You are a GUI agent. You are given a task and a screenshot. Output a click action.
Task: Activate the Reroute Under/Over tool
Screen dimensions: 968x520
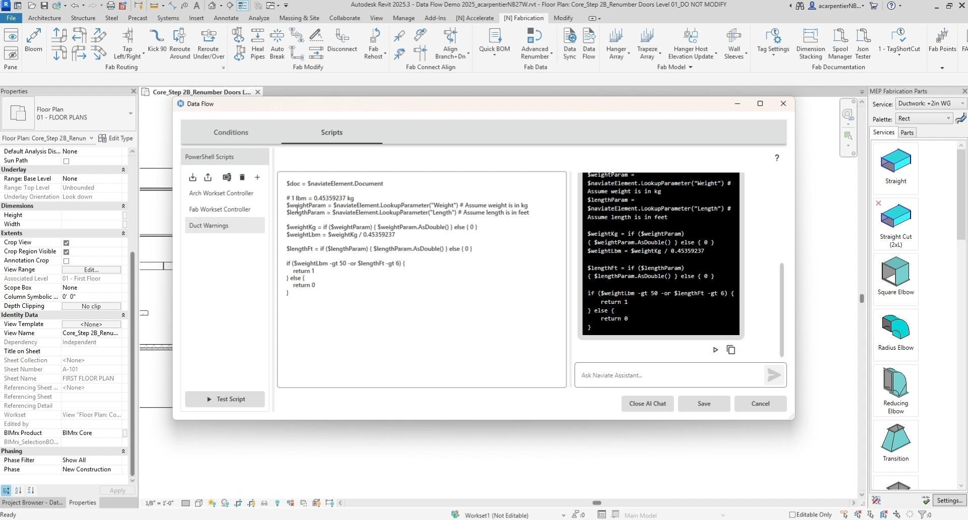tap(208, 44)
